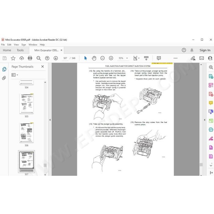
Task: Select the Mini Excavator E9S document tab
Action: tap(46, 50)
